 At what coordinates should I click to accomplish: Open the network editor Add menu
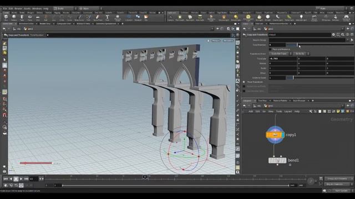click(x=251, y=111)
